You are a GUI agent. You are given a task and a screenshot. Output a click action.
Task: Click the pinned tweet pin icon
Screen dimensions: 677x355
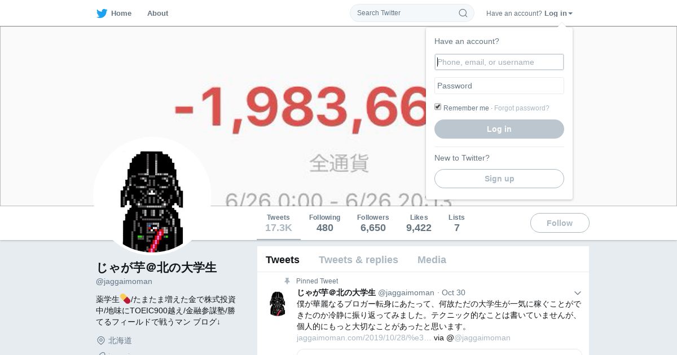(x=287, y=281)
